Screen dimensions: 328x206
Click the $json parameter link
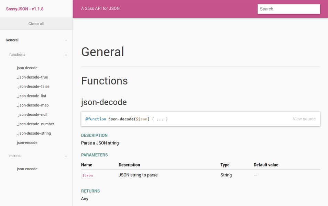pos(87,175)
